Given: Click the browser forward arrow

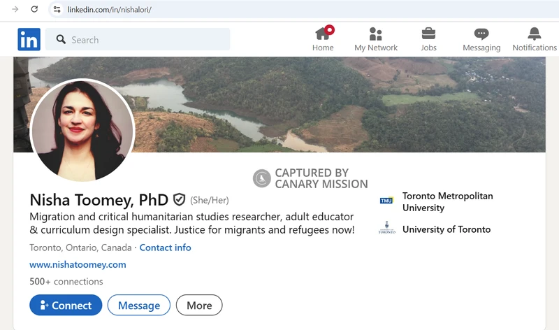Looking at the screenshot, I should pos(15,9).
